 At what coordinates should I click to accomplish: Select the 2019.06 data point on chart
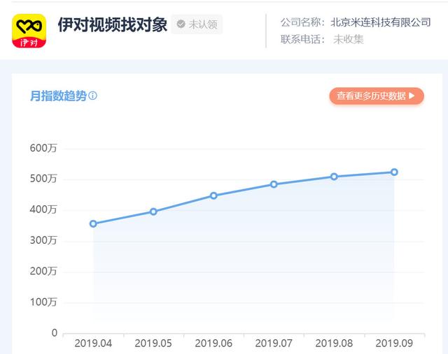pos(213,196)
